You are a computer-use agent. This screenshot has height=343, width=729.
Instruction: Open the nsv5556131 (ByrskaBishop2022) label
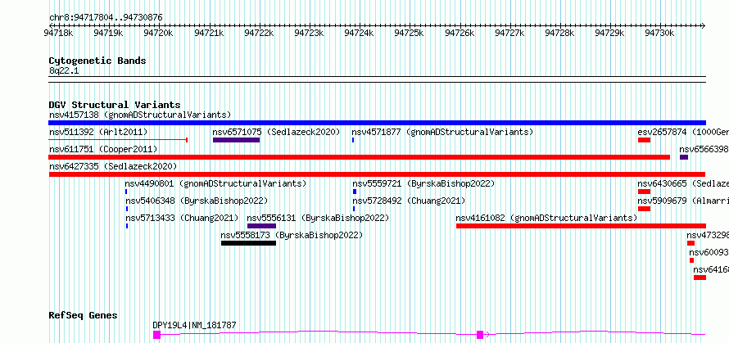click(x=318, y=218)
